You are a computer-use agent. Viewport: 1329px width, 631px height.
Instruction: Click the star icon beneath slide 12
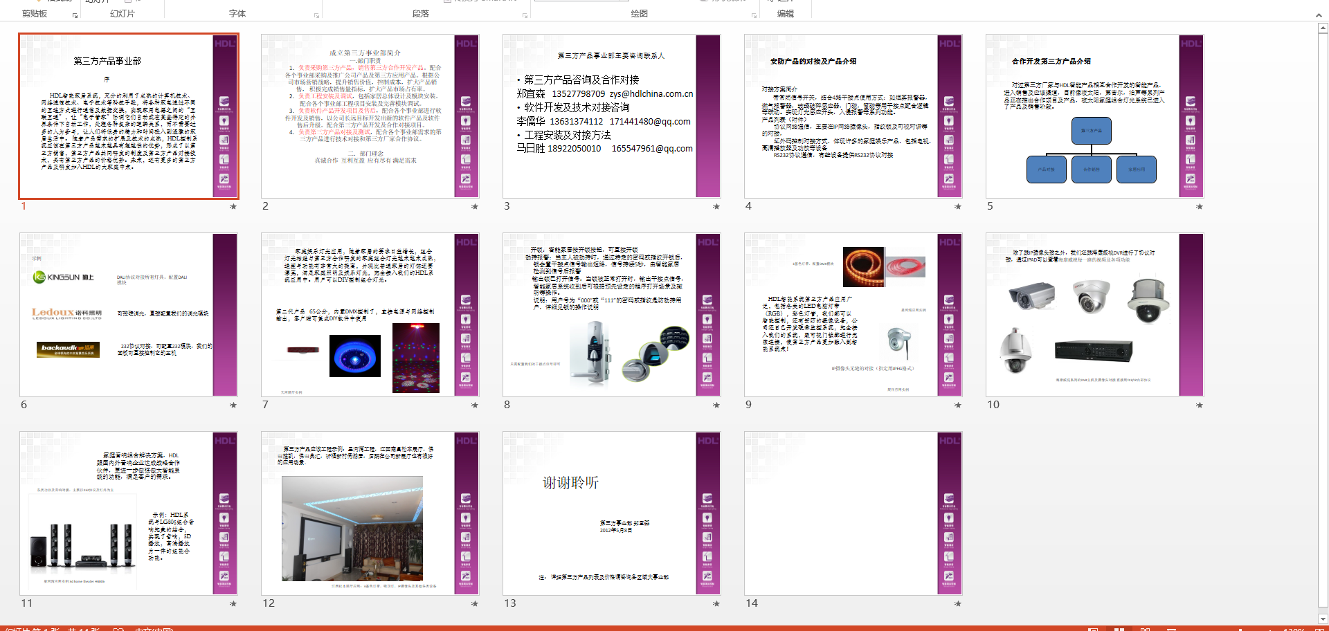pyautogui.click(x=475, y=604)
